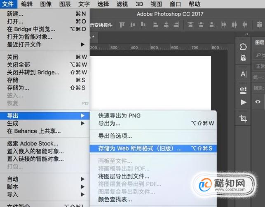Switch to the 图层 panel tab
This screenshot has width=265, height=207.
tap(259, 42)
